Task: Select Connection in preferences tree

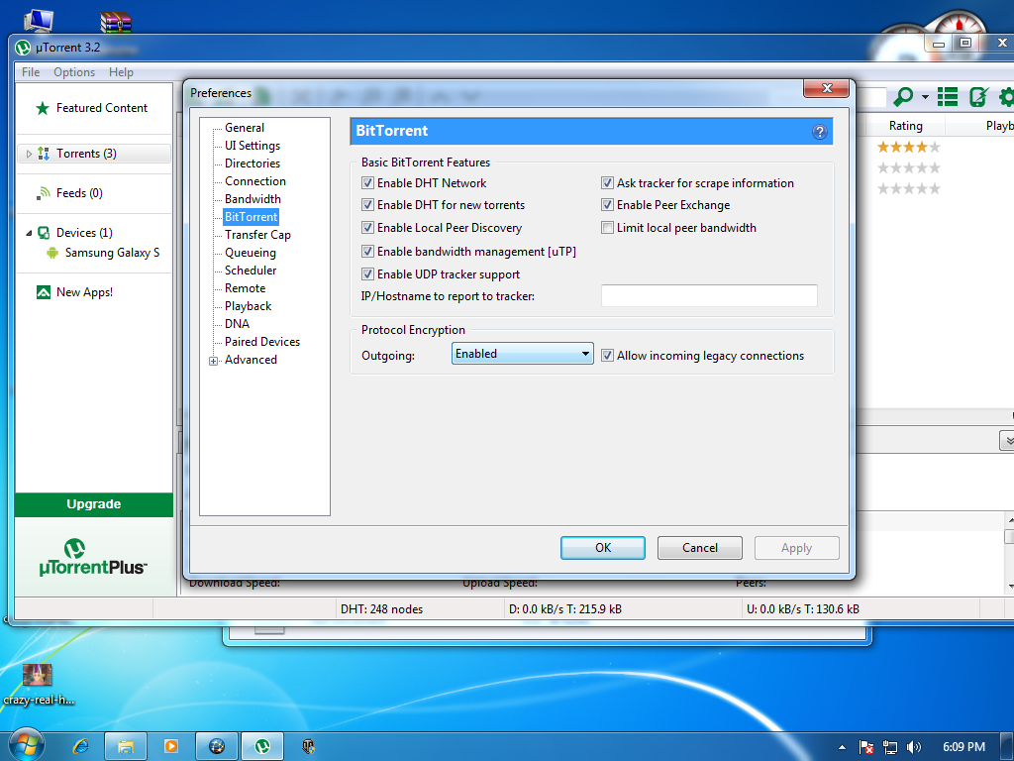Action: tap(254, 181)
